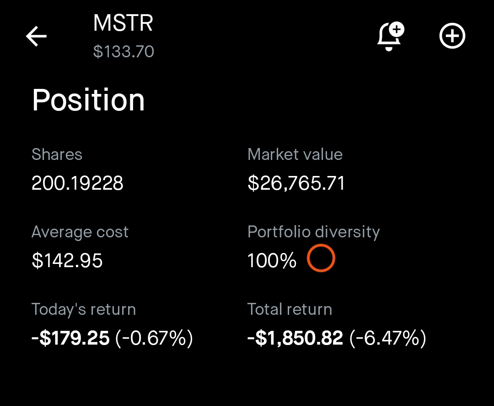Tap the 100% diversity value
This screenshot has width=494, height=406.
coord(272,261)
